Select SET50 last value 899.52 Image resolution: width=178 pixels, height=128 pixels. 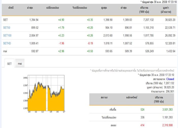35,27
